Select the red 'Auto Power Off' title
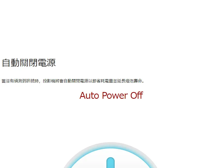222x168 pixels. (x=111, y=95)
